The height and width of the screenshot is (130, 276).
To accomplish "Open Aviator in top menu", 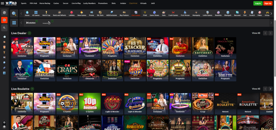I will (x=123, y=3).
